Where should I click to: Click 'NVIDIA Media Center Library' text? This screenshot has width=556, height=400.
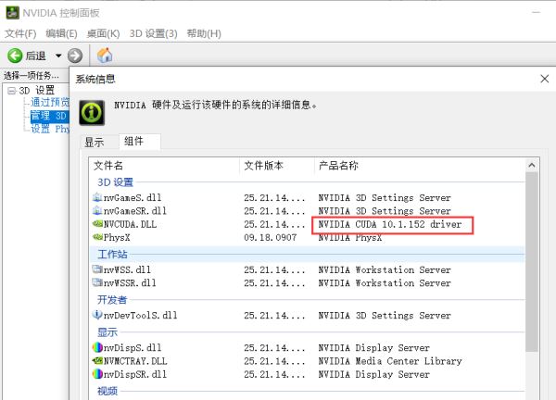[x=390, y=361]
